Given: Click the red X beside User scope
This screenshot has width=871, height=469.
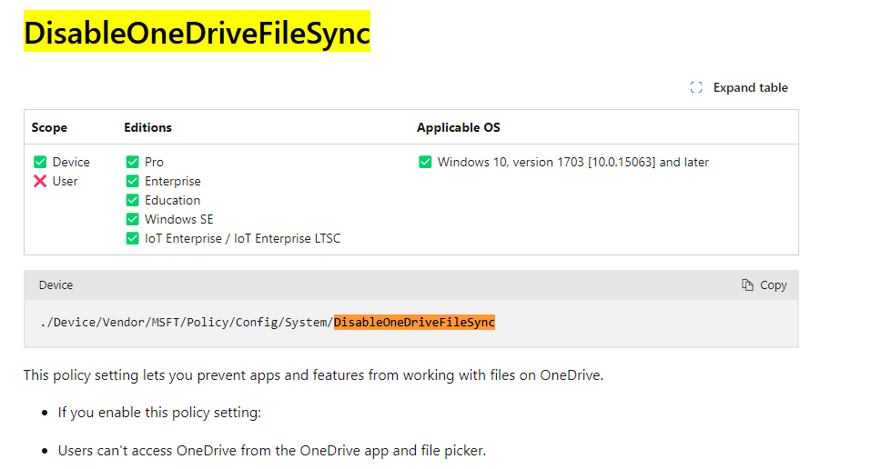Looking at the screenshot, I should (x=40, y=181).
